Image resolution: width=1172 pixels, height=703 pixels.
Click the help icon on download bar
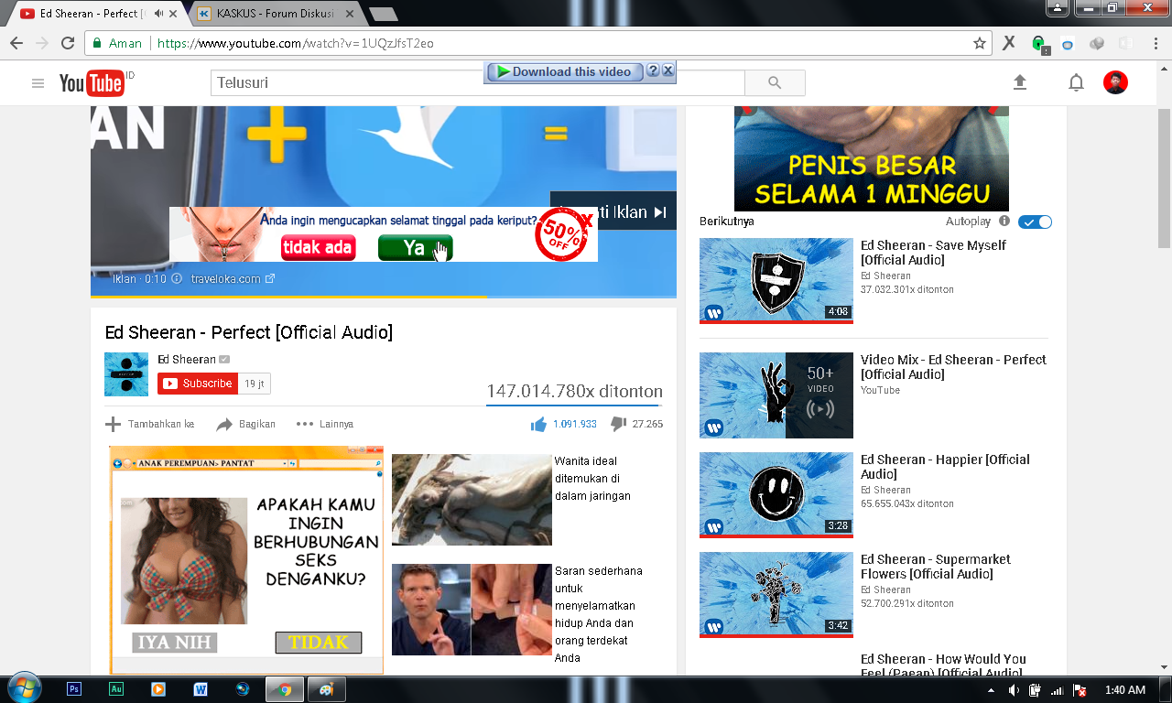coord(652,70)
